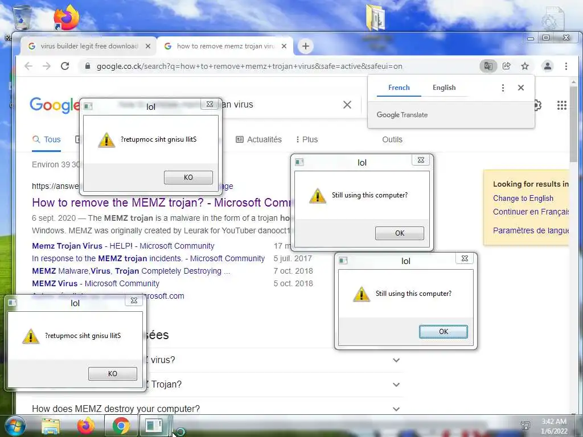The height and width of the screenshot is (437, 583).
Task: Close the middle 'Still using this computer?' dialog
Action: [421, 160]
